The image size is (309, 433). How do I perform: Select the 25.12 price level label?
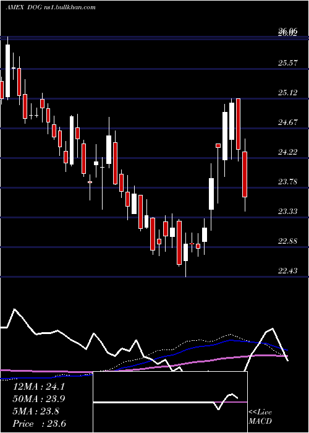pyautogui.click(x=288, y=93)
